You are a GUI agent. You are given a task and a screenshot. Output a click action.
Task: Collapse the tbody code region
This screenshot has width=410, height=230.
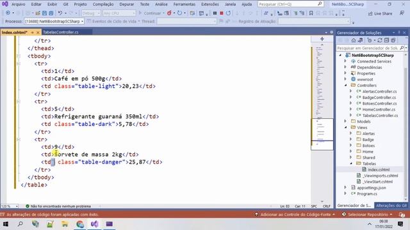coord(19,56)
